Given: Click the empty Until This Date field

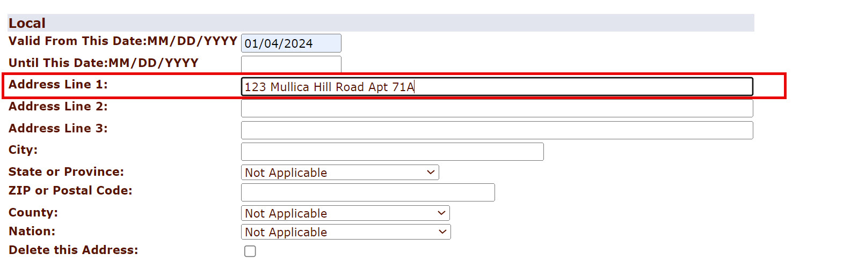Looking at the screenshot, I should coord(290,64).
